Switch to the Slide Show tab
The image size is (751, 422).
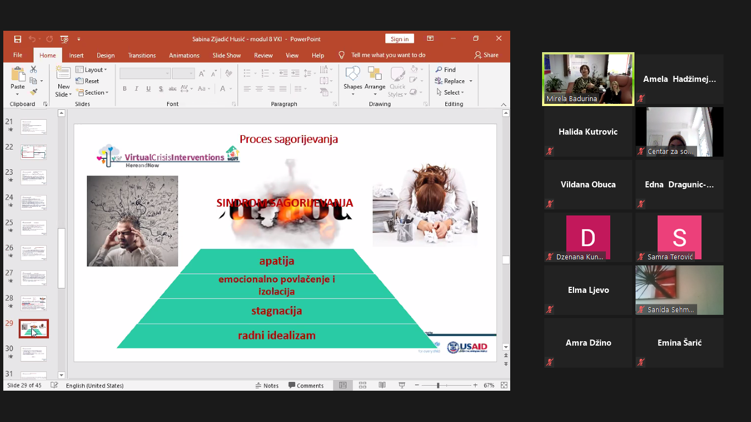(227, 55)
